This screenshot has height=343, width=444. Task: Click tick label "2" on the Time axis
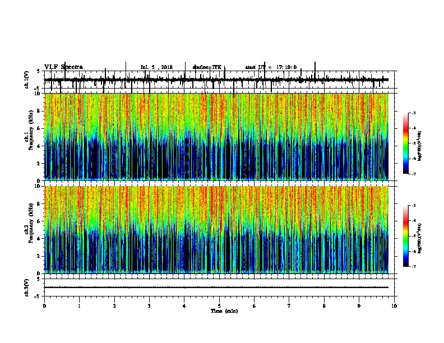pos(114,306)
